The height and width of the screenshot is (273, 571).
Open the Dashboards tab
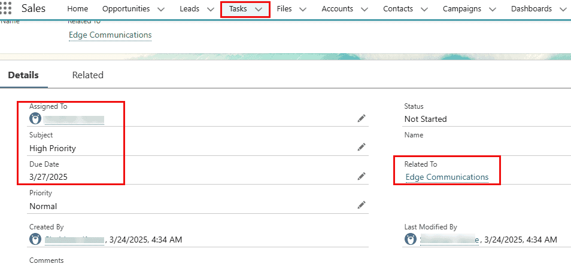531,9
